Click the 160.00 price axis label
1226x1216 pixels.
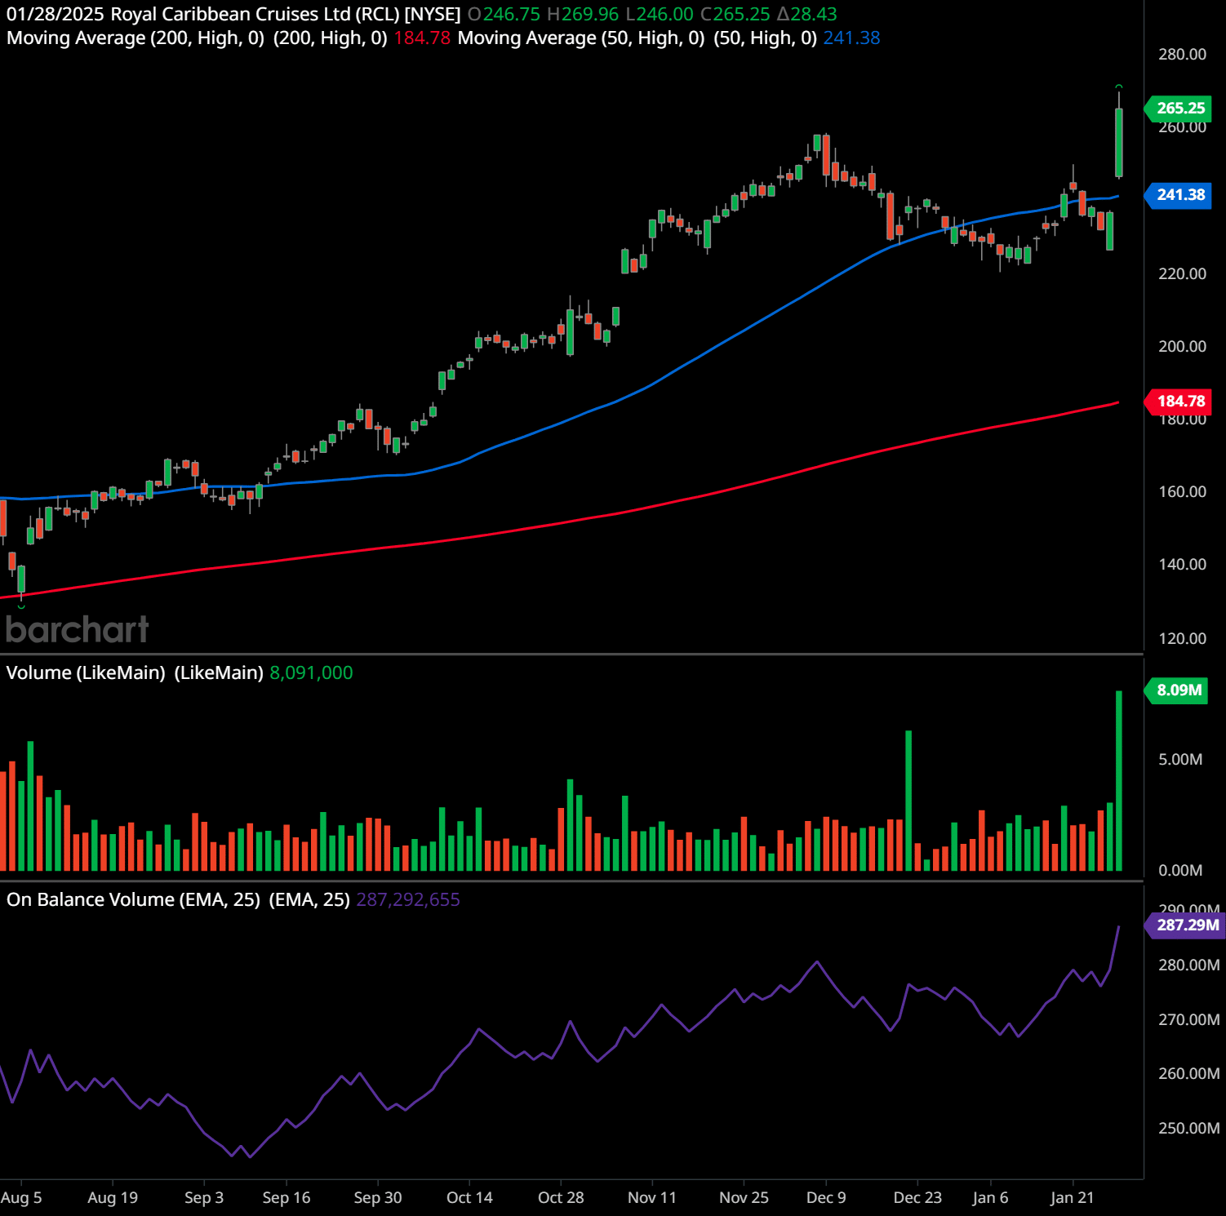pos(1182,492)
